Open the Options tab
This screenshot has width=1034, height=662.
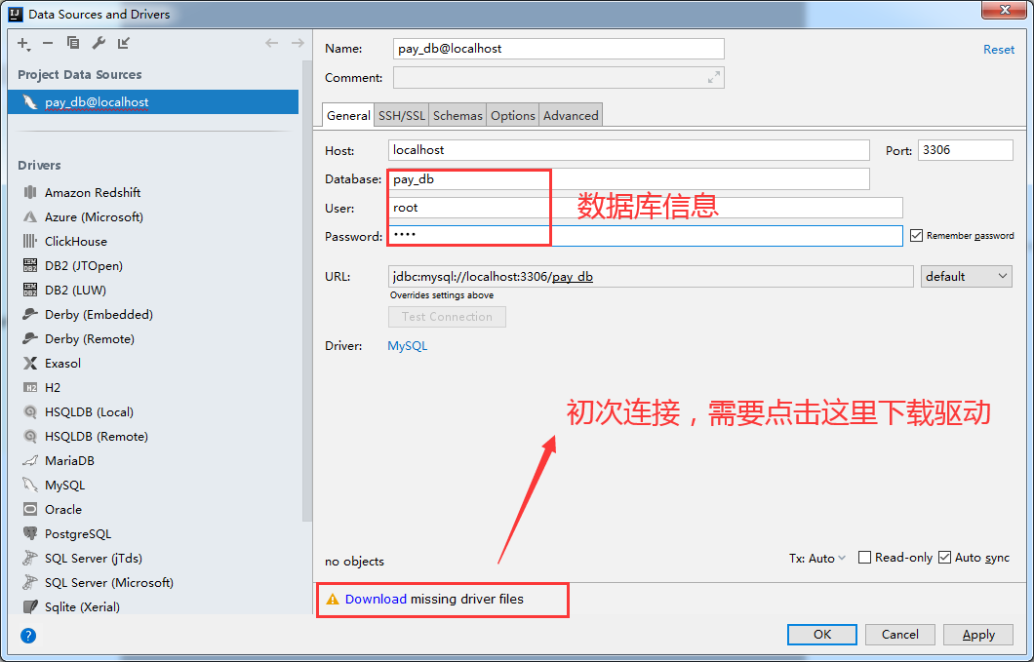coord(512,115)
